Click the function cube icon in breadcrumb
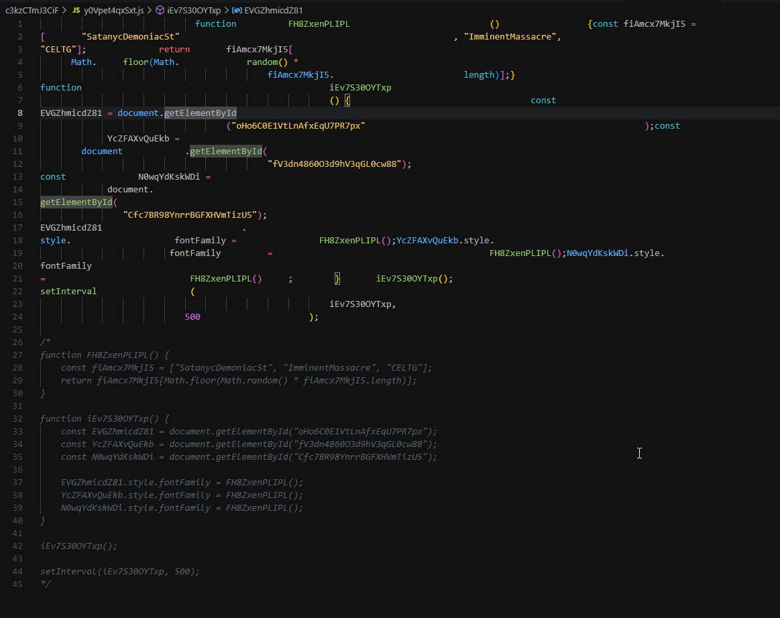780x618 pixels. [x=160, y=10]
